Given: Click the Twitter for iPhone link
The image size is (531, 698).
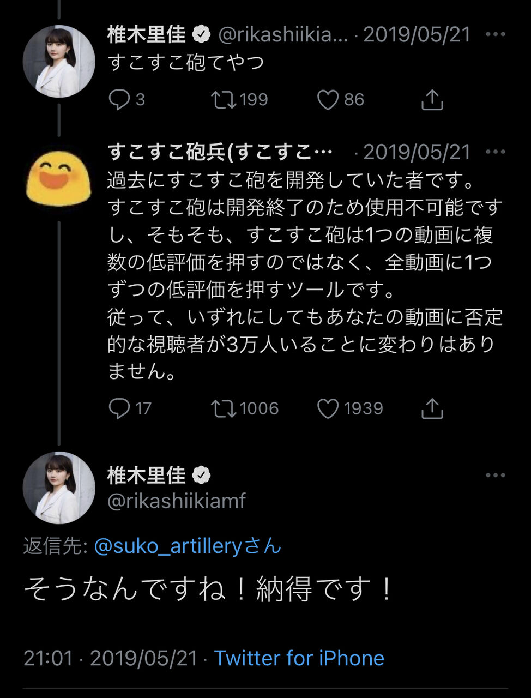Looking at the screenshot, I should pyautogui.click(x=299, y=658).
